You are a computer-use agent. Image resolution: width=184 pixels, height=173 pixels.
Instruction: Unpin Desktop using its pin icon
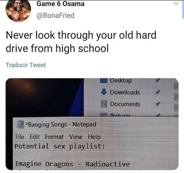(158, 80)
